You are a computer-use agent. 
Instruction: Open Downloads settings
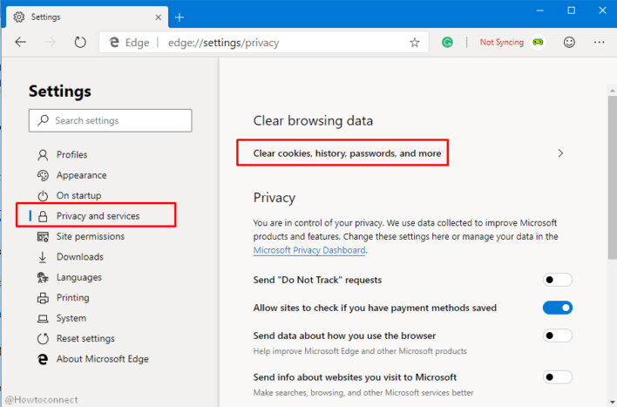pos(80,257)
